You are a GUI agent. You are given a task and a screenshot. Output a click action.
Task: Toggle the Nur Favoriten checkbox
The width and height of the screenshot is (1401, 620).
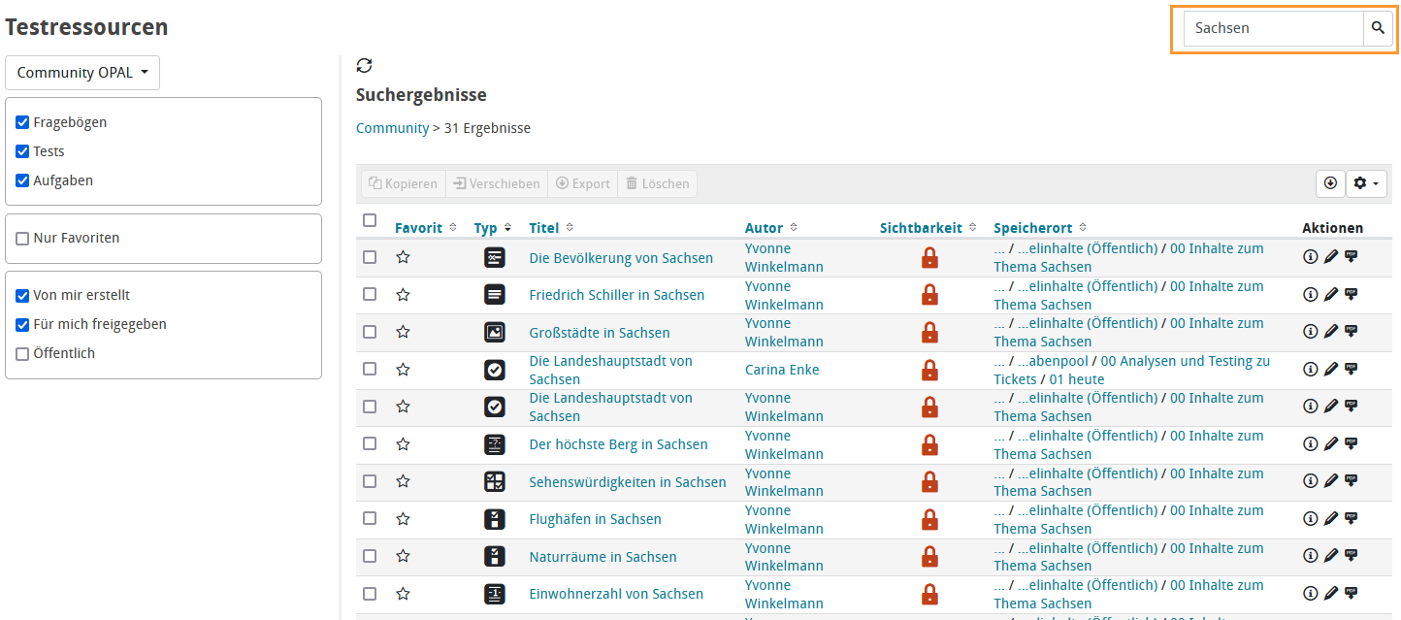[22, 238]
